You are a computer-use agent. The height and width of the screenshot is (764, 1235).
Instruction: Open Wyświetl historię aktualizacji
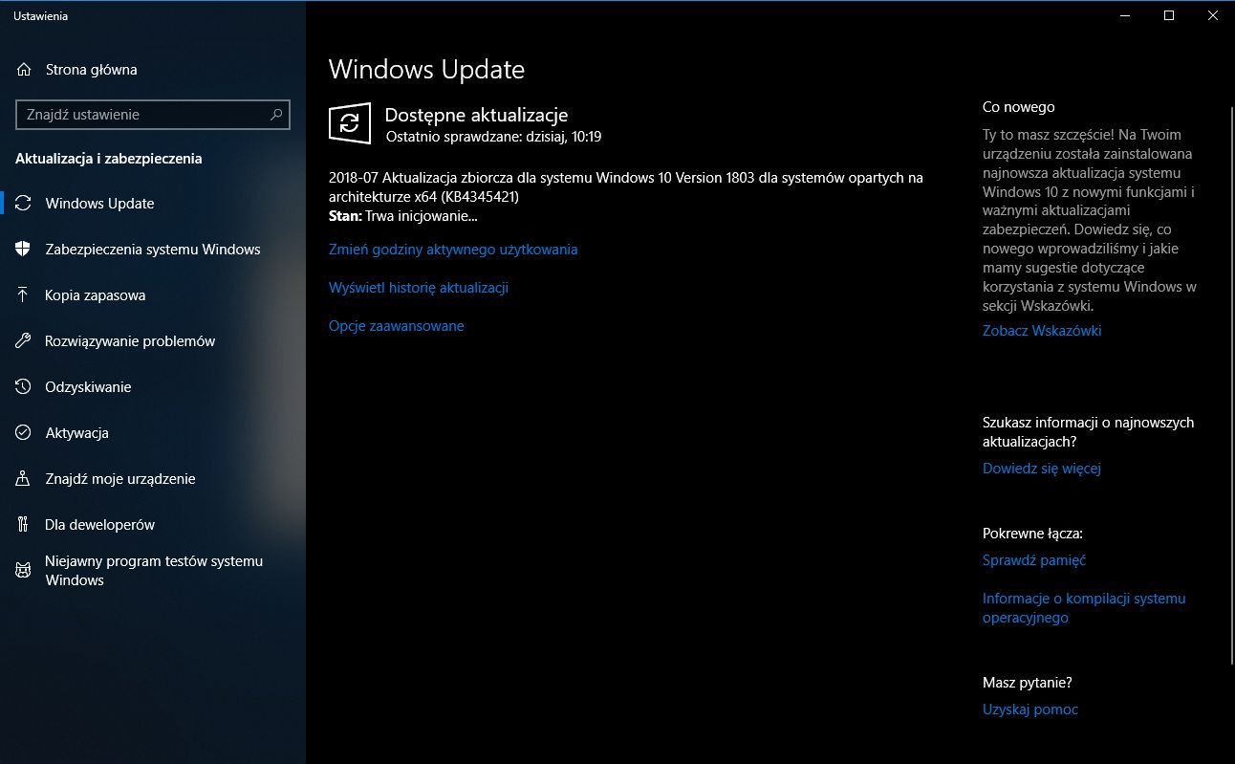(x=419, y=288)
